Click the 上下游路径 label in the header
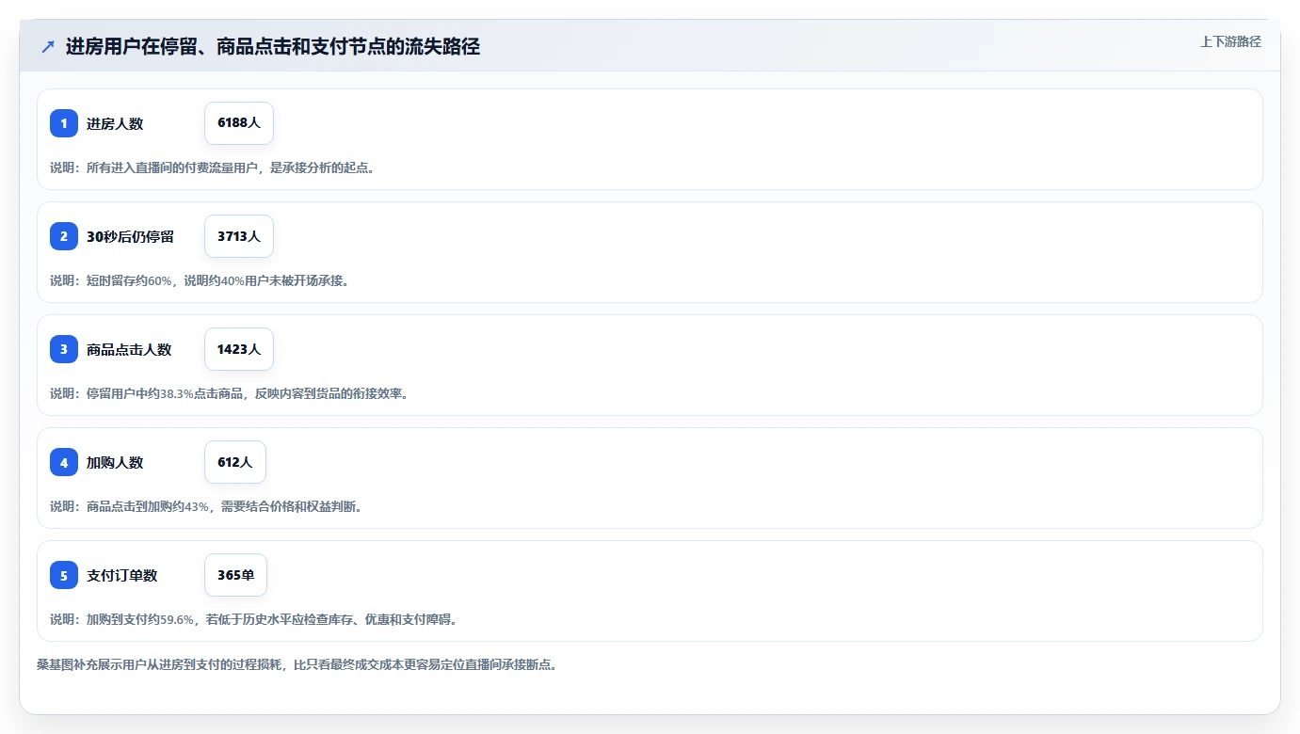 (1230, 41)
